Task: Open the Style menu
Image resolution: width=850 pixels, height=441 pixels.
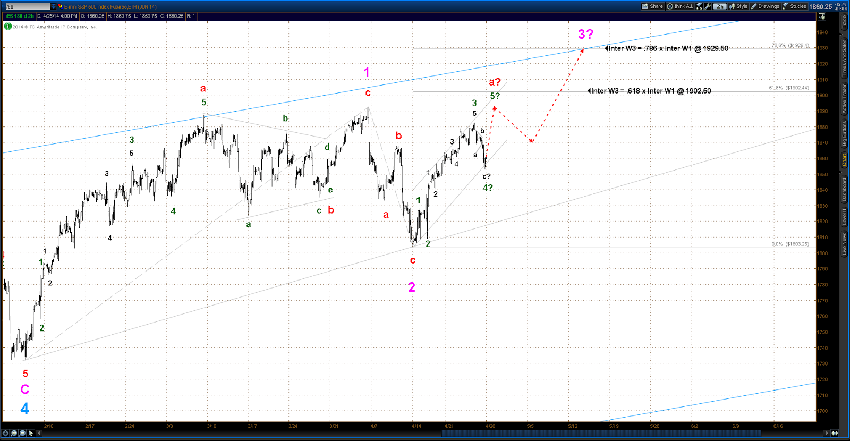Action: (738, 6)
